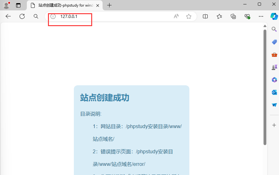Image resolution: width=279 pixels, height=175 pixels.
Task: Open sidebar Games chess icon
Action: (x=274, y=67)
